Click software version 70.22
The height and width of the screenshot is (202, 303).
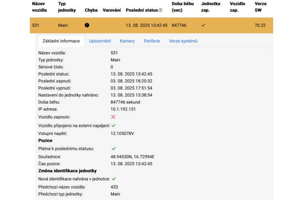tap(260, 25)
